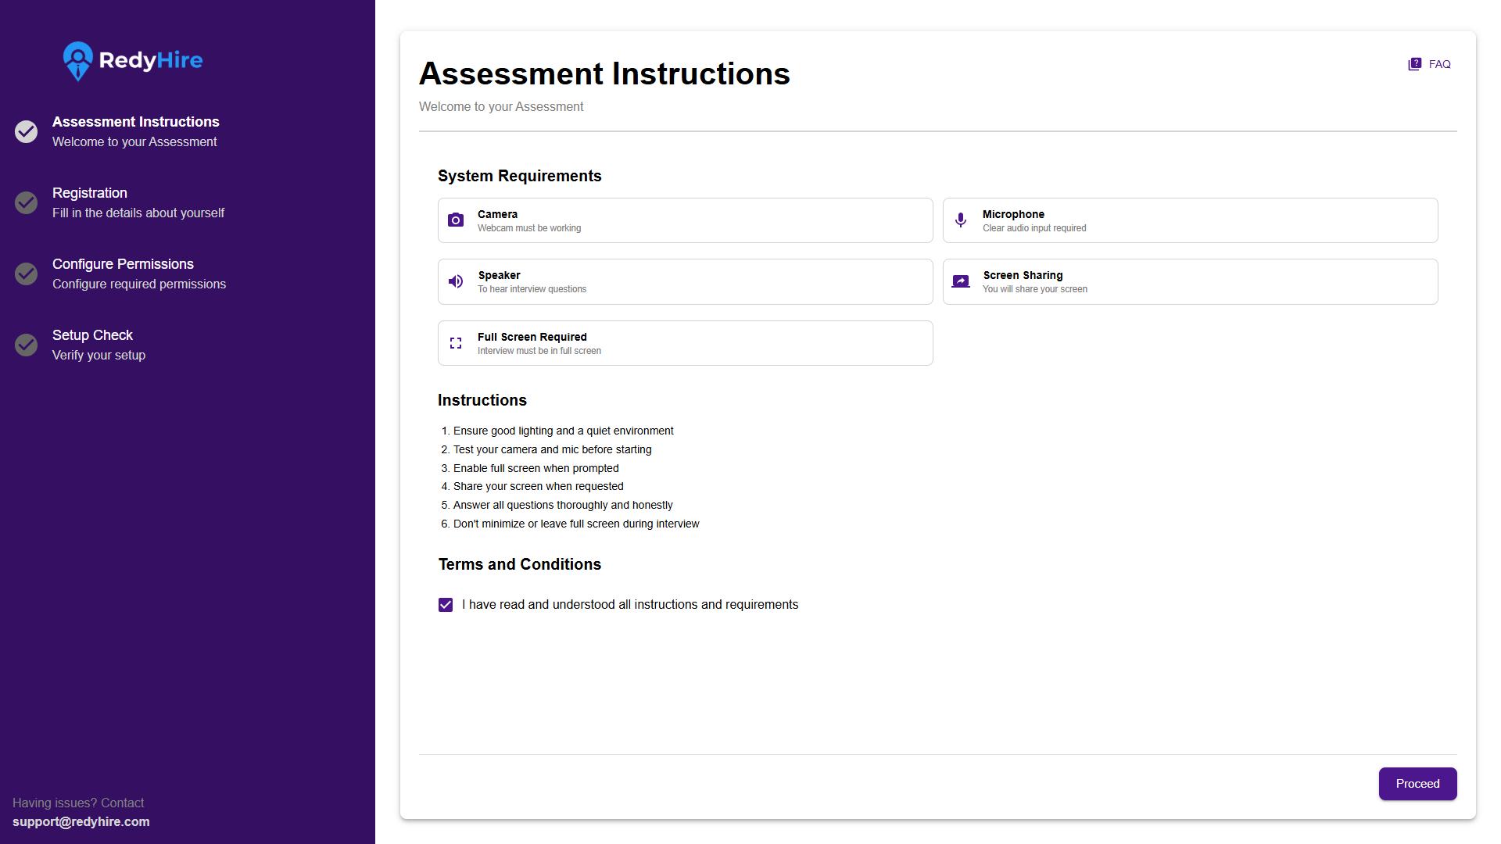Click 'Don't minimize or leave full screen' instruction

[576, 524]
